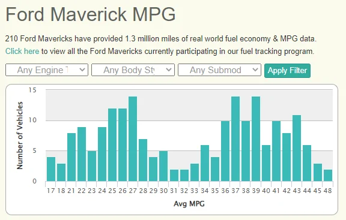
Task: Click the '0' y-axis label
Action: pyautogui.click(x=34, y=181)
